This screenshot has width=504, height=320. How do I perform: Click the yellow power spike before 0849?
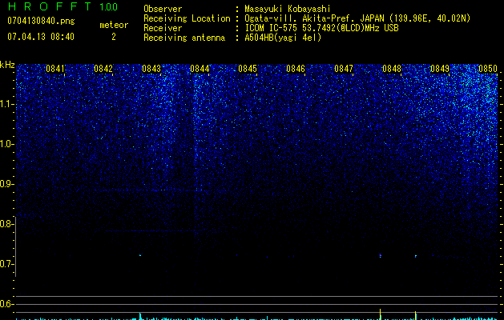coord(416,315)
